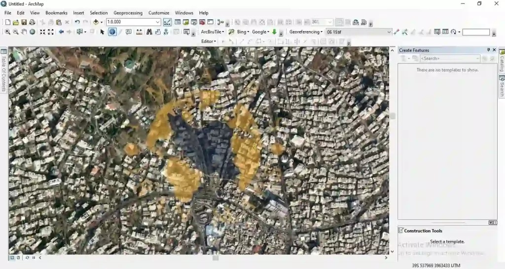Viewport: 505px width, 269px height.
Task: Open the Table of Contents window icon
Action: (178, 22)
